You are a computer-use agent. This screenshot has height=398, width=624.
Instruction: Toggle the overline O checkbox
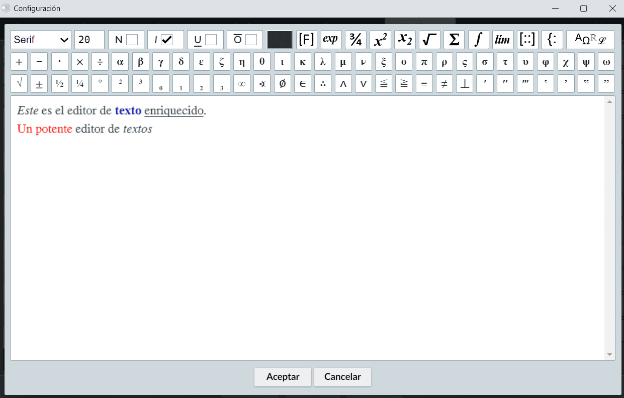pyautogui.click(x=251, y=40)
